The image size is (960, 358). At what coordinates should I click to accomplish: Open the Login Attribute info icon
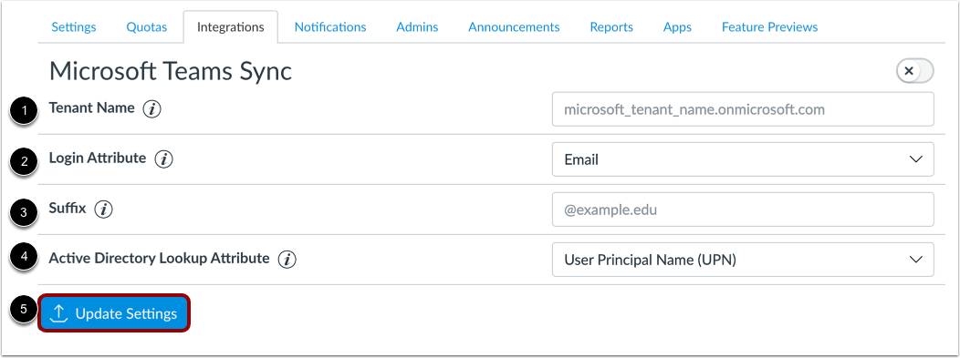click(x=163, y=159)
